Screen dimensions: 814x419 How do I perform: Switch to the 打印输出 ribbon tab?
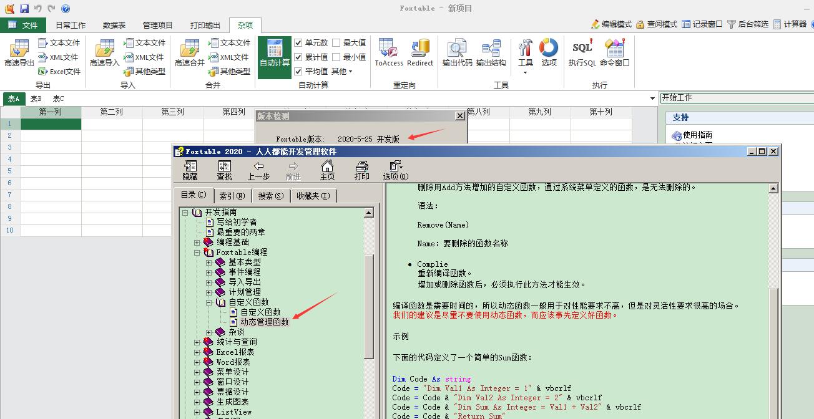205,26
